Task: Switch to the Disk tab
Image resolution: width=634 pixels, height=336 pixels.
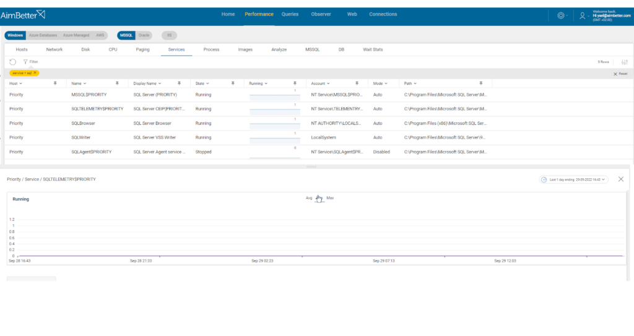Action: (x=85, y=50)
